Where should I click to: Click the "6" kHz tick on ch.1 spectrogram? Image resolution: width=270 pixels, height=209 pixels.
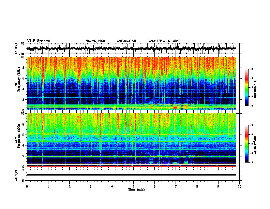click(x=24, y=79)
